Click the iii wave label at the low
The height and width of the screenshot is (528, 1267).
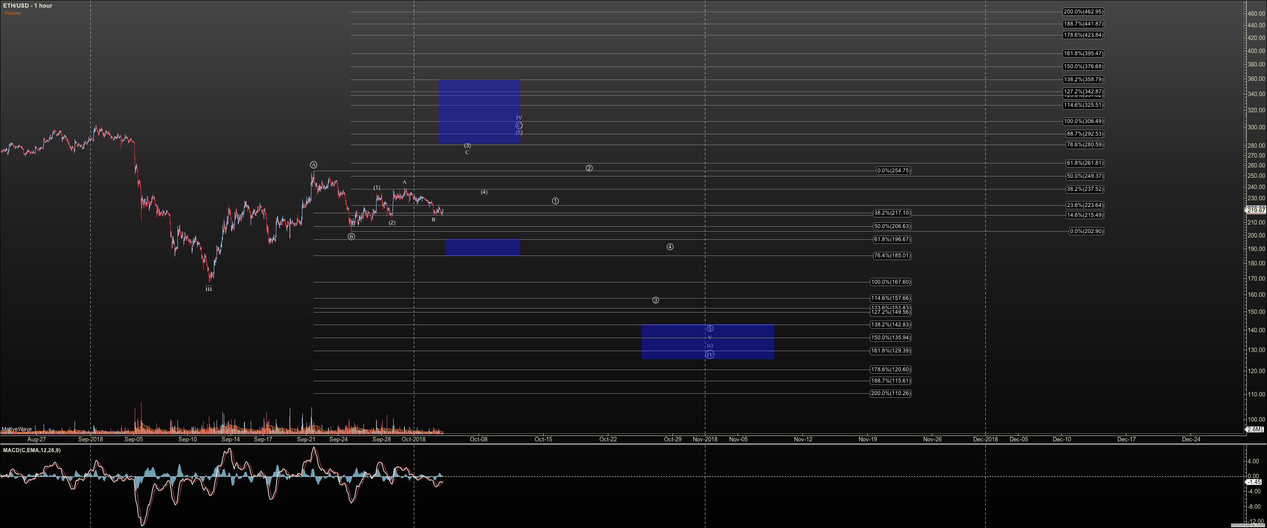209,289
